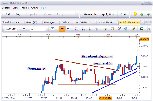Image resolution: width=153 pixels, height=101 pixels.
Task: Close the active AUD/USD, D1 tab
Action: coord(138,22)
